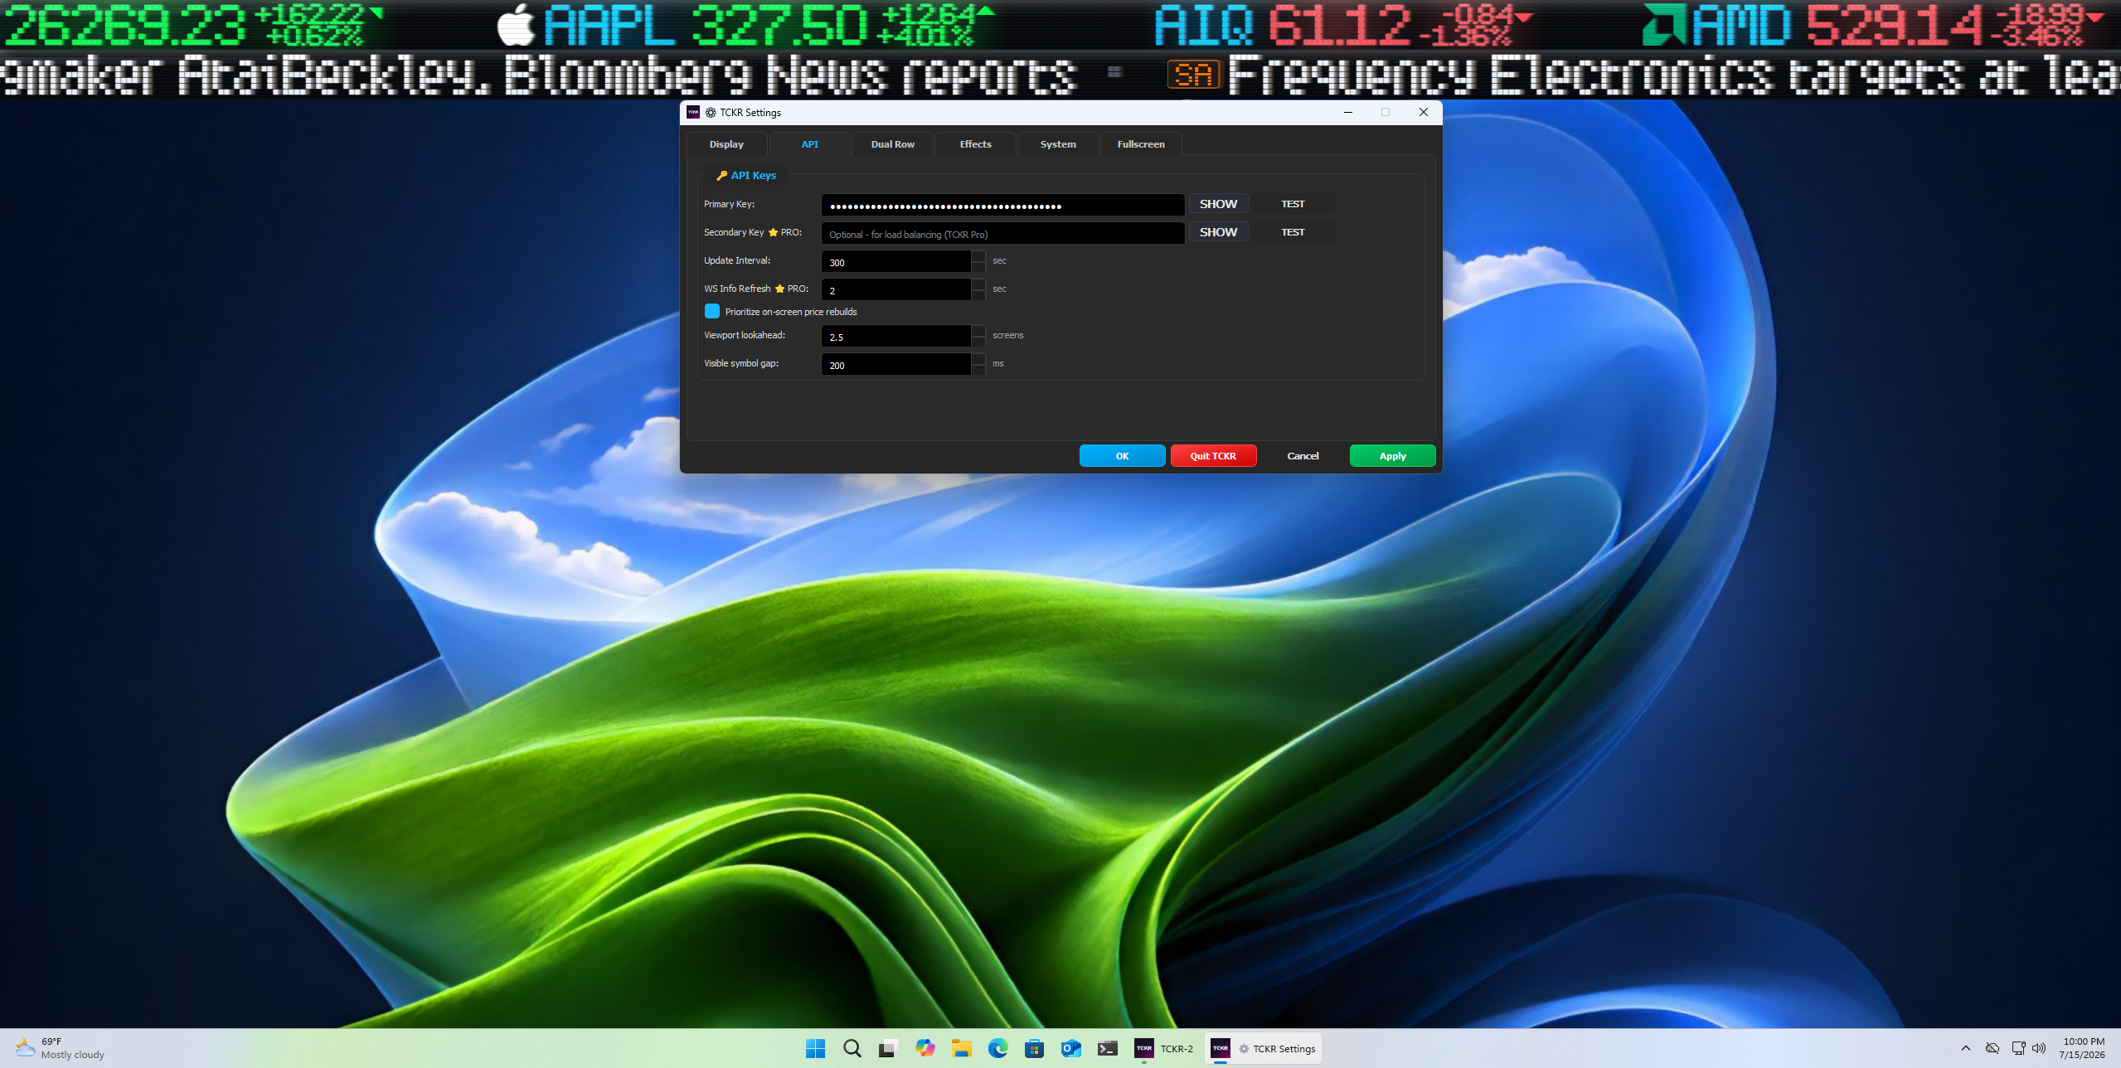2121x1068 pixels.
Task: Confirm settings with OK
Action: 1122,456
